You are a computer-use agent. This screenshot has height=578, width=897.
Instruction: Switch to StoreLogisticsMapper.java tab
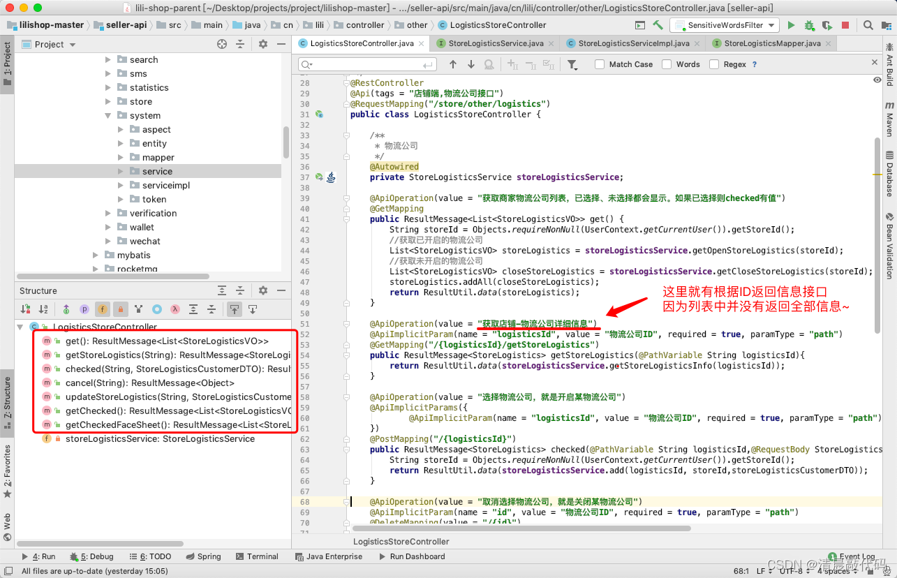click(x=772, y=43)
